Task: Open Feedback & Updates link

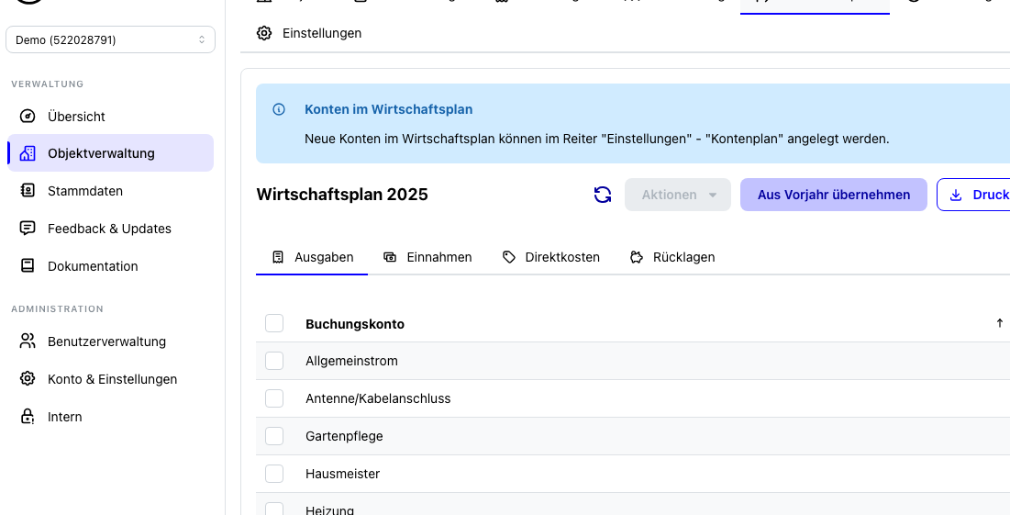Action: [x=111, y=229]
